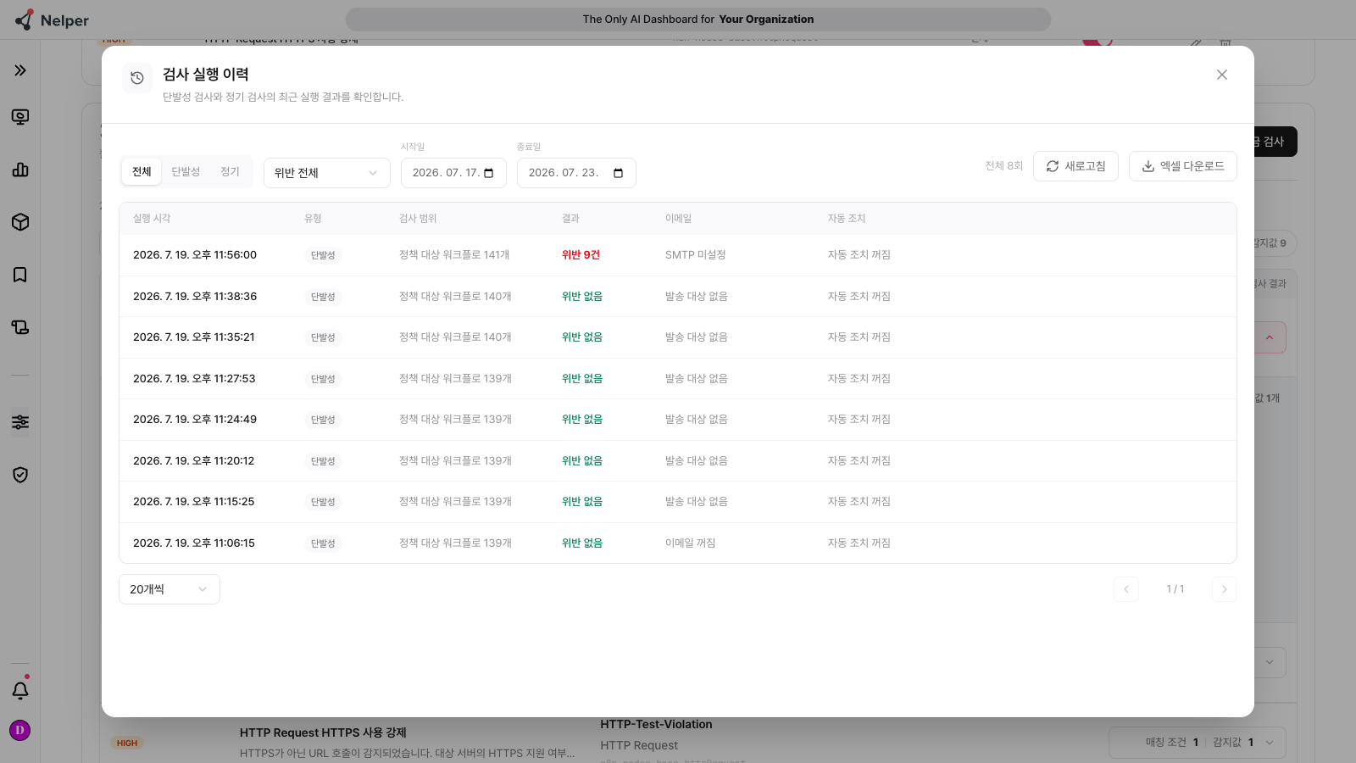Open notifications bell icon

pyautogui.click(x=20, y=690)
